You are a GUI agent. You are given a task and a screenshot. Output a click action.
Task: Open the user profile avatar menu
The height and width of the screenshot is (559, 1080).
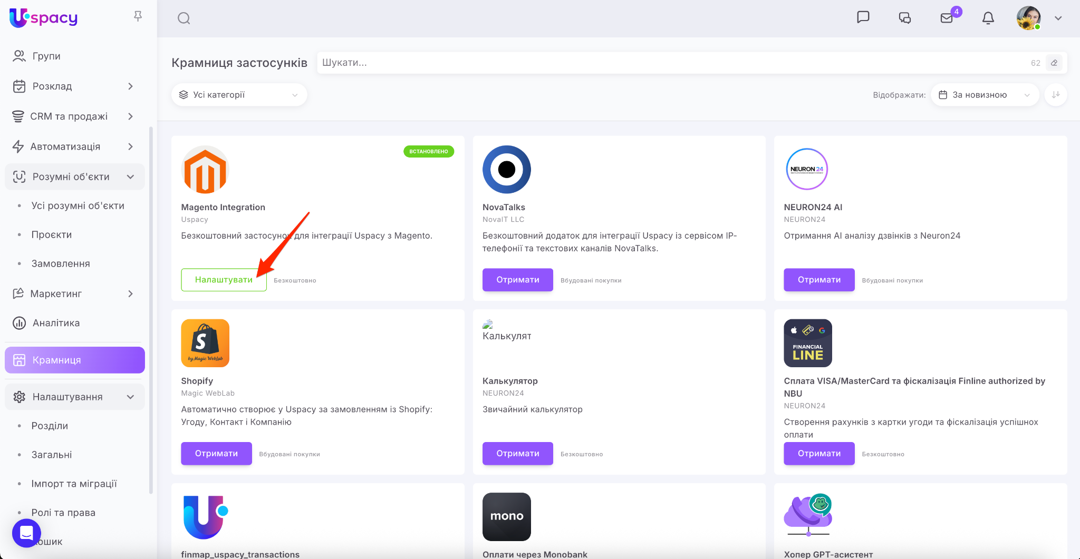click(1028, 18)
